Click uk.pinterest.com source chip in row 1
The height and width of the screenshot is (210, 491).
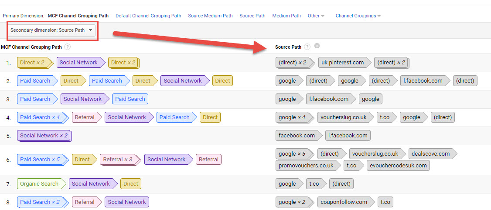click(x=342, y=63)
